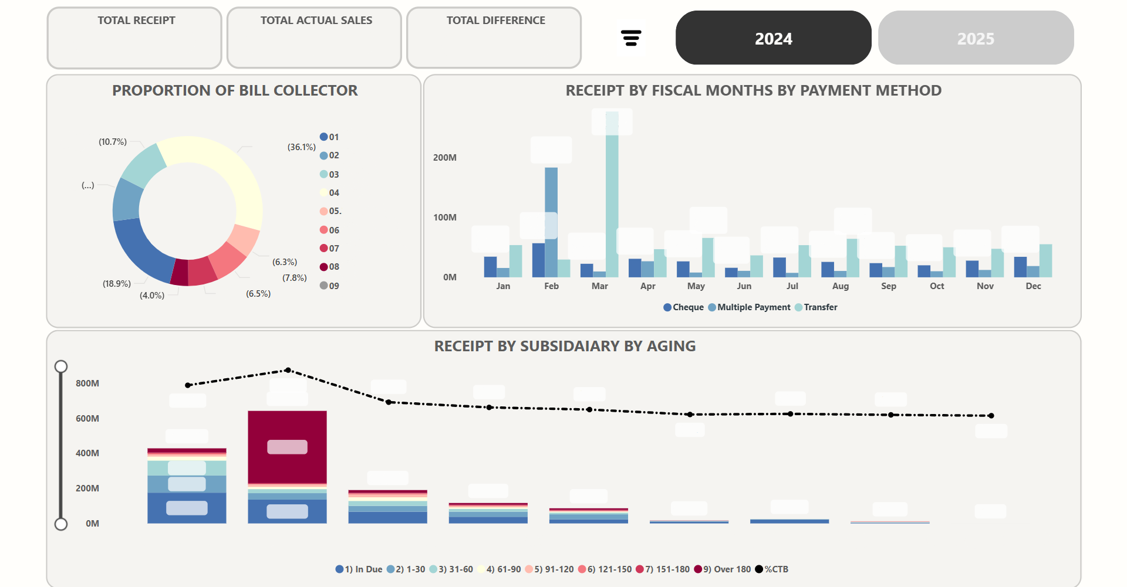
Task: Click the In Due segment of first stacked bar
Action: 187,508
